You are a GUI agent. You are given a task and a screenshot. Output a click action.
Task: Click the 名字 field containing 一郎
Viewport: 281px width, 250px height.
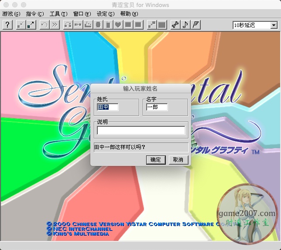(157, 107)
